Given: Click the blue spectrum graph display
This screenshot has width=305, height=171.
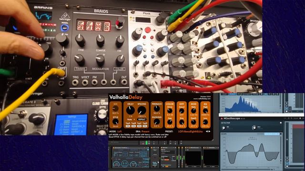Looking at the screenshot, I should 252,104.
